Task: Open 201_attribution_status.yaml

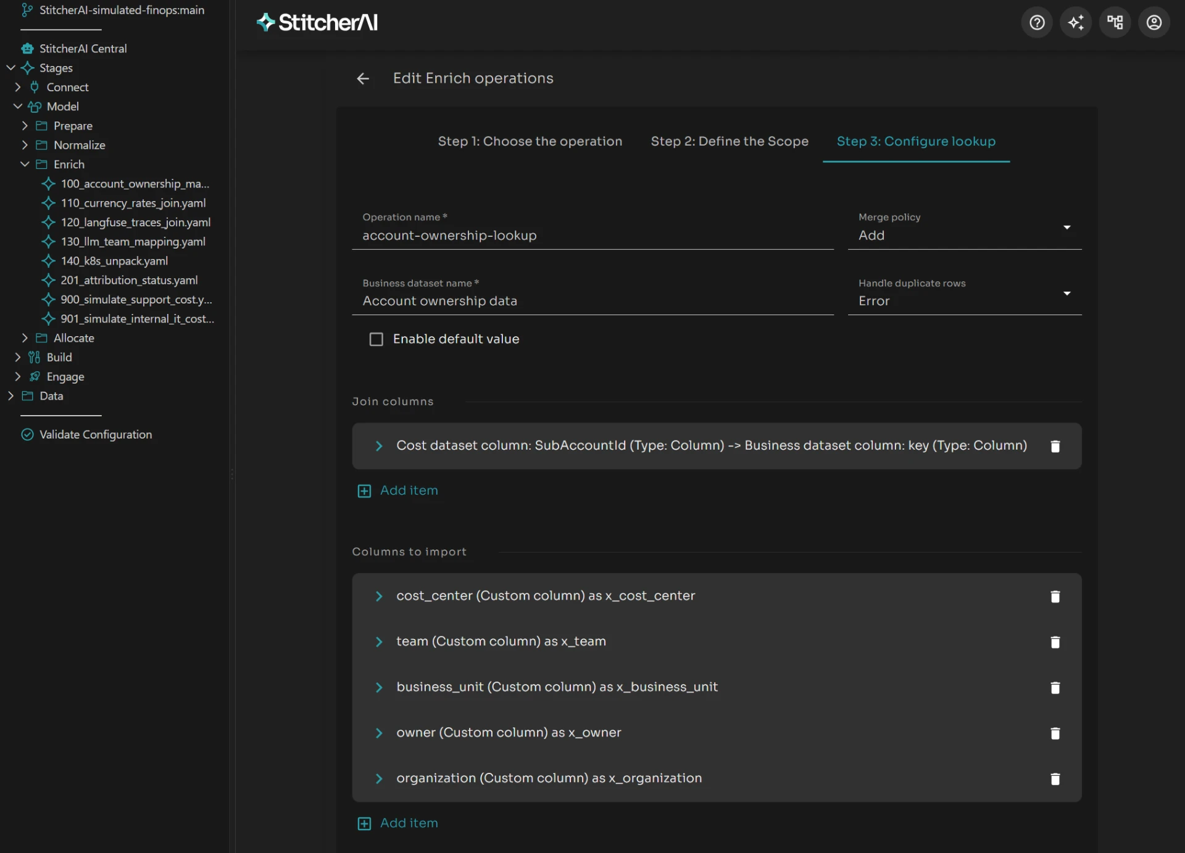Action: point(129,280)
